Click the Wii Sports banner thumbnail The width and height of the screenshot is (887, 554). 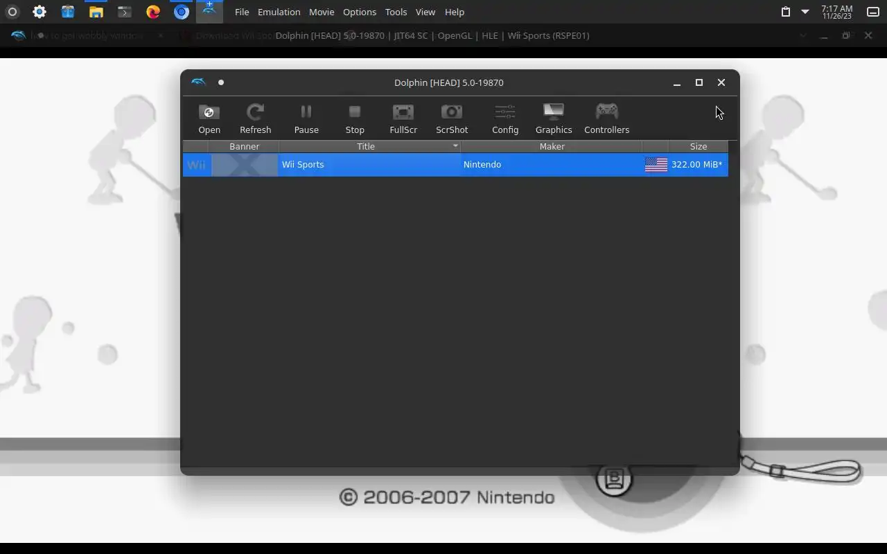244,164
